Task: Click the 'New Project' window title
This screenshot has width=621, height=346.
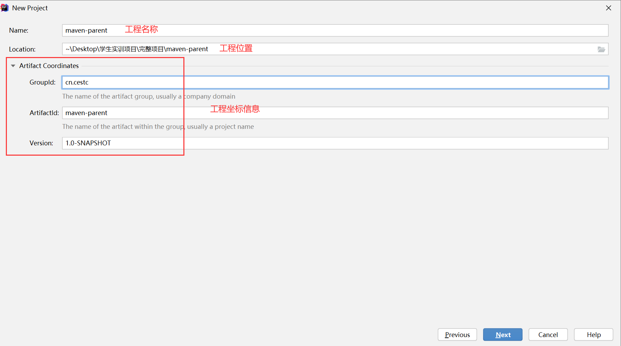Action: point(30,8)
